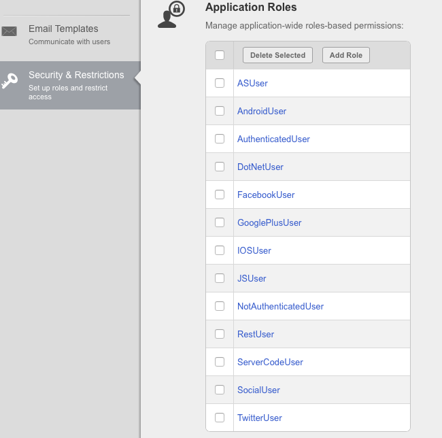Click the envelope icon for Email Templates
442x438 pixels.
(9, 31)
